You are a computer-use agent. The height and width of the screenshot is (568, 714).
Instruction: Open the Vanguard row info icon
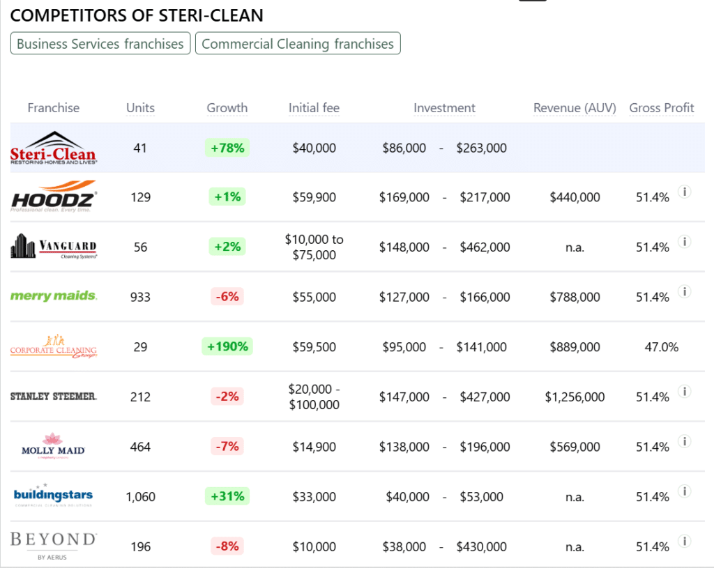point(685,242)
